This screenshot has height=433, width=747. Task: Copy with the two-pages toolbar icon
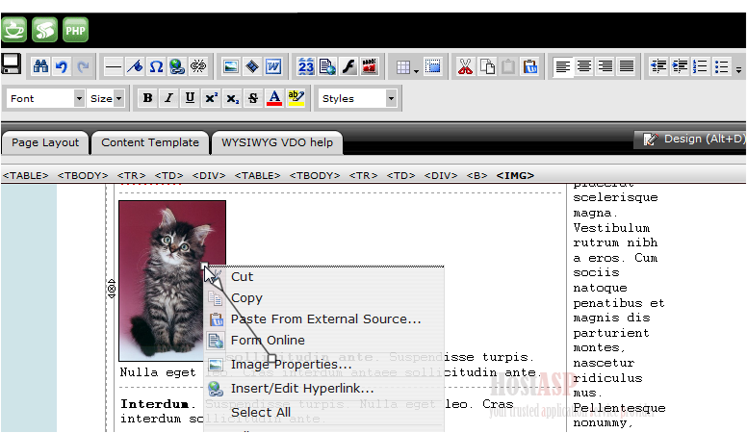[487, 66]
